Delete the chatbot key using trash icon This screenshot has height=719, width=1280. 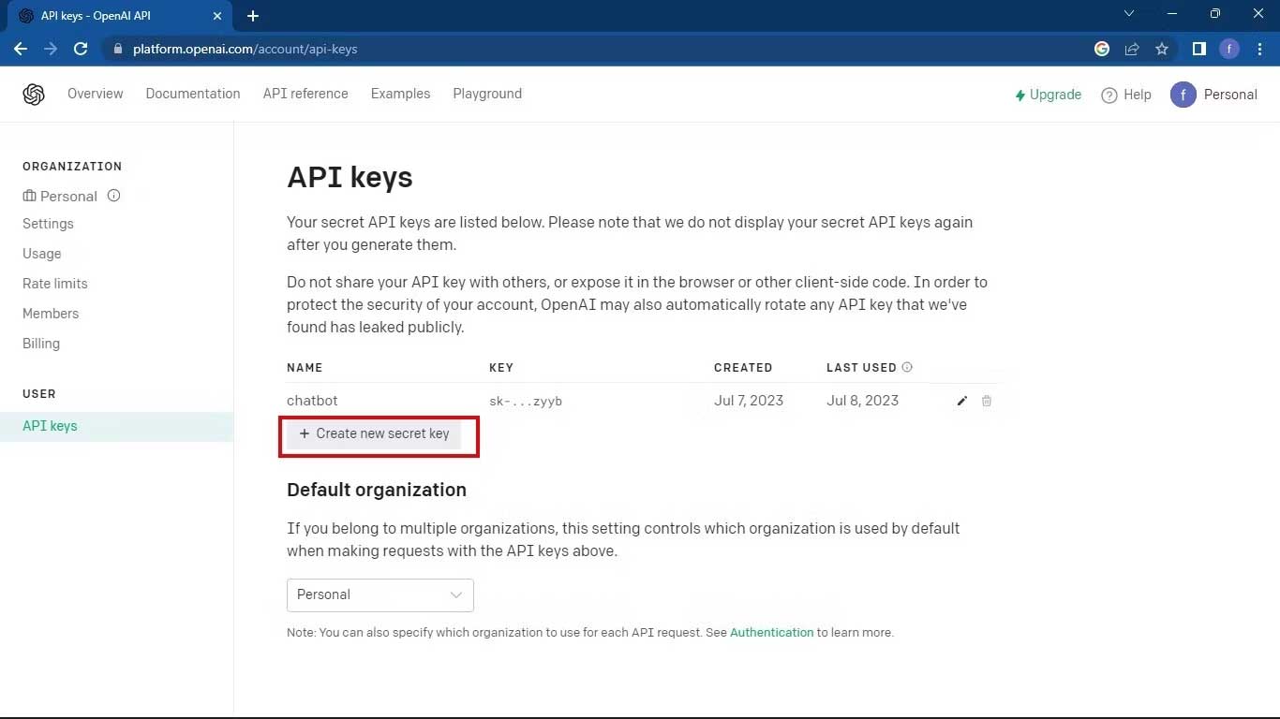point(987,401)
